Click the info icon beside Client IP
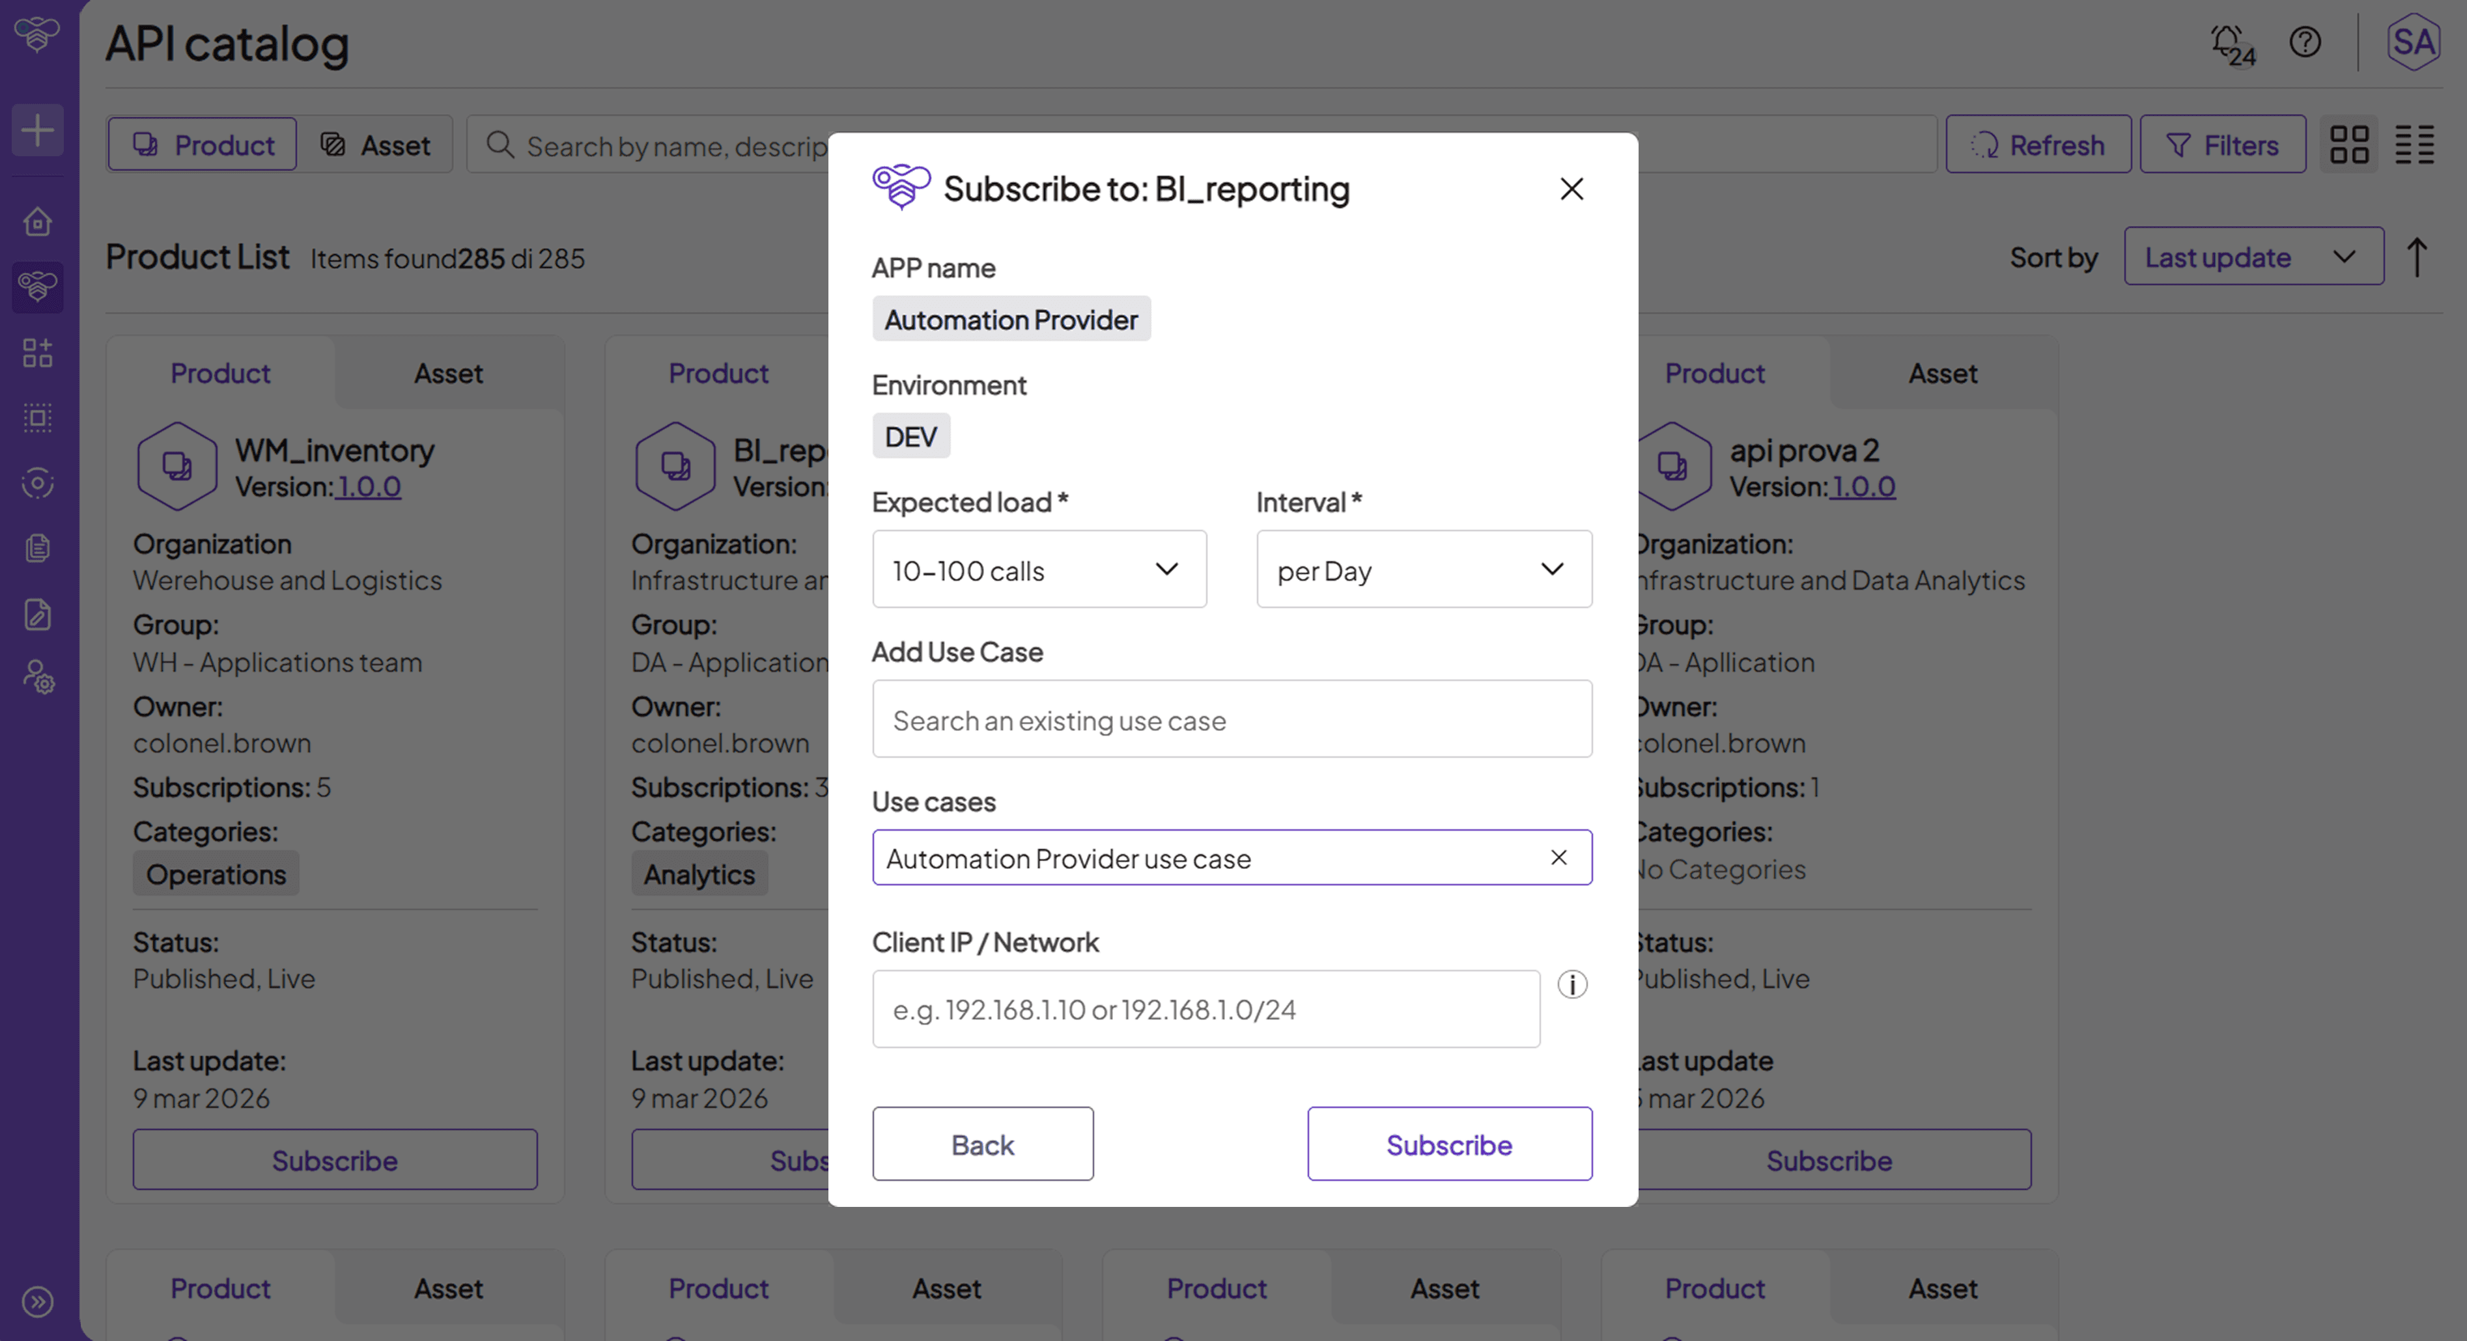Viewport: 2467px width, 1341px height. pos(1572,984)
